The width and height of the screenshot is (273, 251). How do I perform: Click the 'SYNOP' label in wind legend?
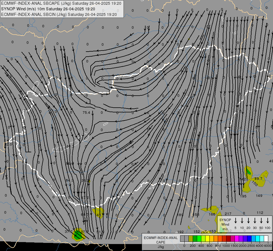pos(225,220)
